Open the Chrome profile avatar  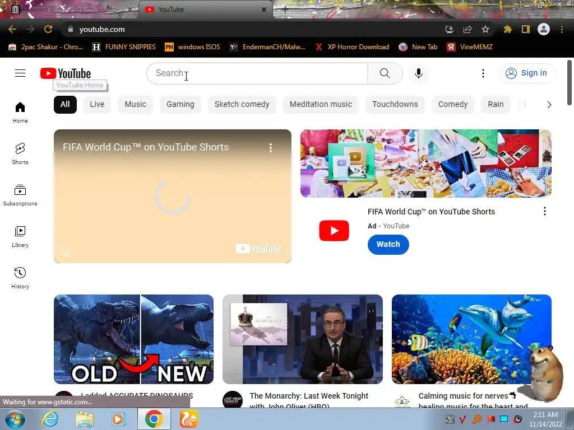pos(544,29)
